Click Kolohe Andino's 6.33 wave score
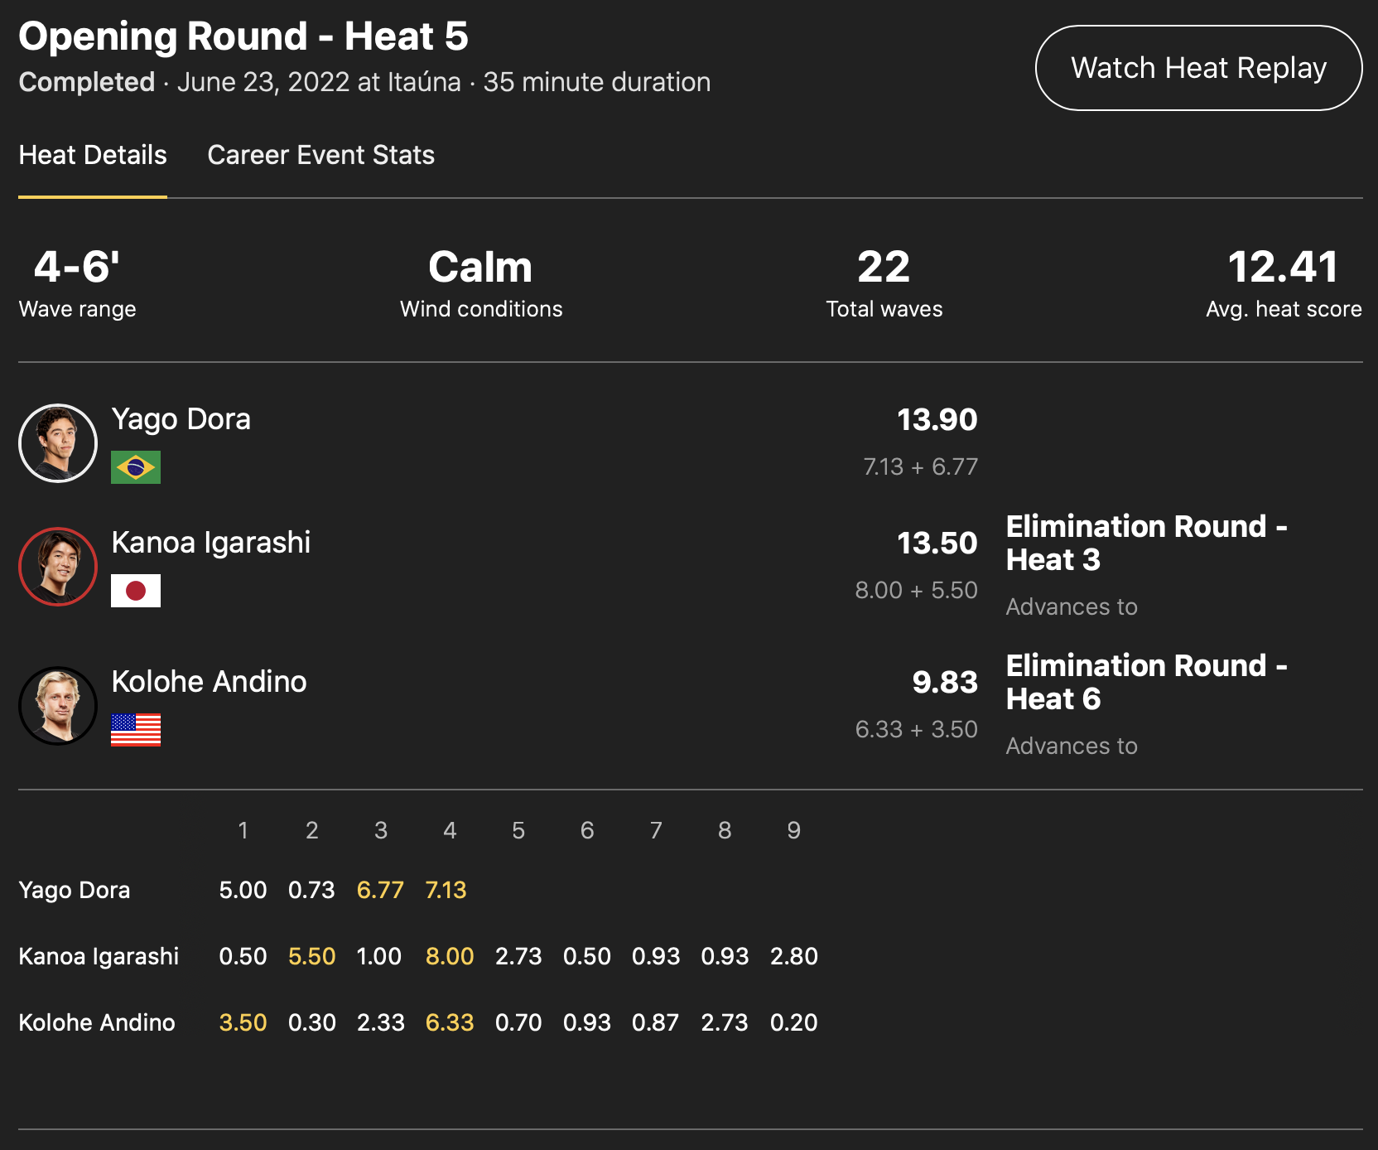The height and width of the screenshot is (1150, 1378). pos(449,1023)
